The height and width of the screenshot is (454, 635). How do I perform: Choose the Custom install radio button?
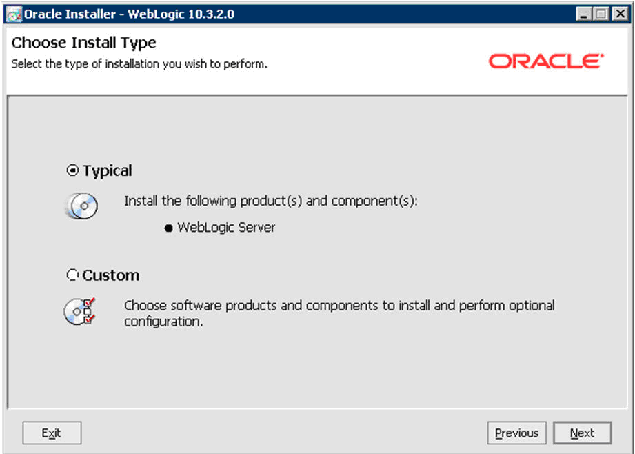tap(72, 275)
